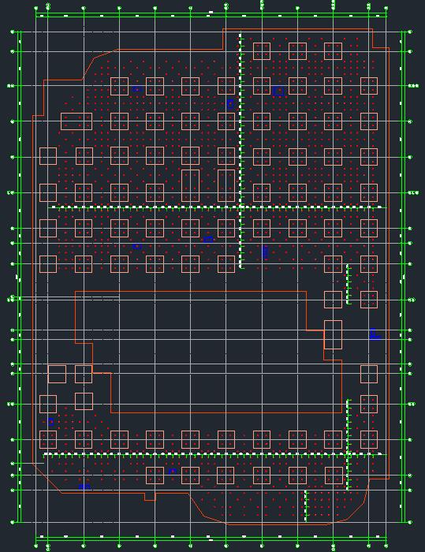Image resolution: width=425 pixels, height=552 pixels.
Task: Click the blue label marker near the bottom-left diagonal boundary
Action: [84, 487]
